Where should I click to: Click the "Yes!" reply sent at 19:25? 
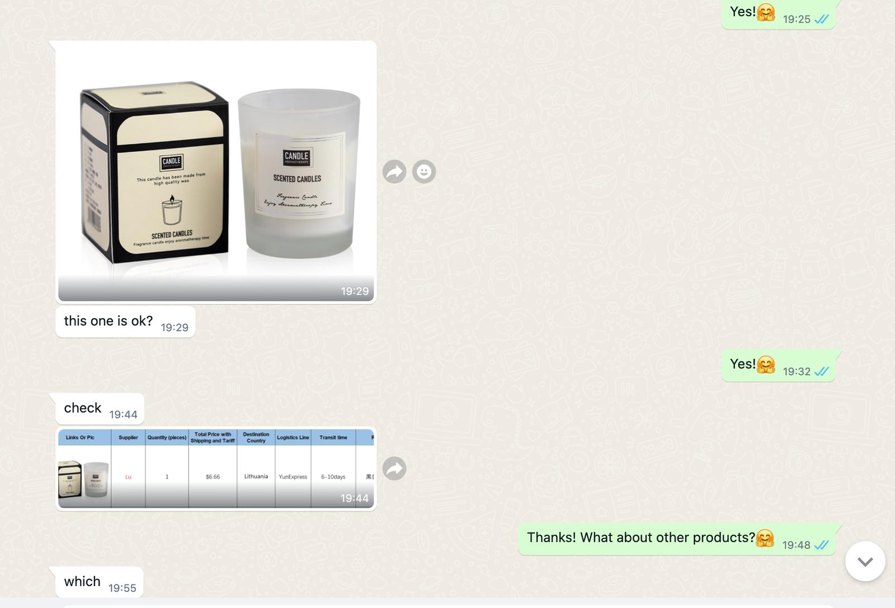coord(778,14)
